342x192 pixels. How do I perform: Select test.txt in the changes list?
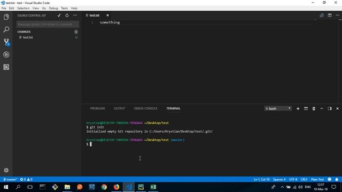tap(48, 37)
